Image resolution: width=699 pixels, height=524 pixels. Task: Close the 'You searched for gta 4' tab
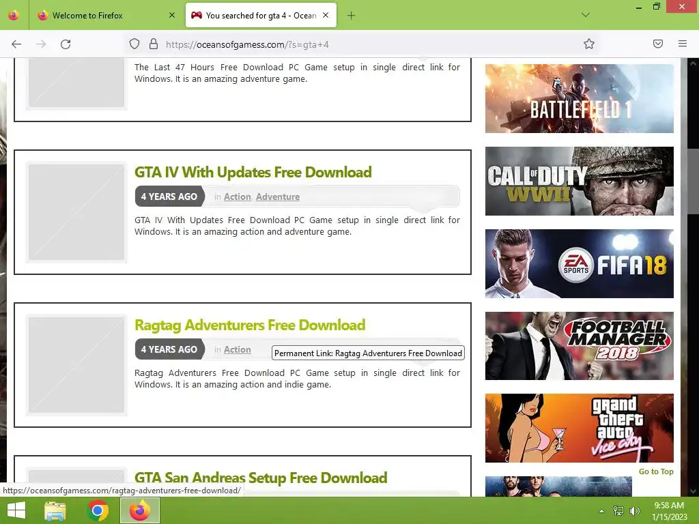(326, 16)
